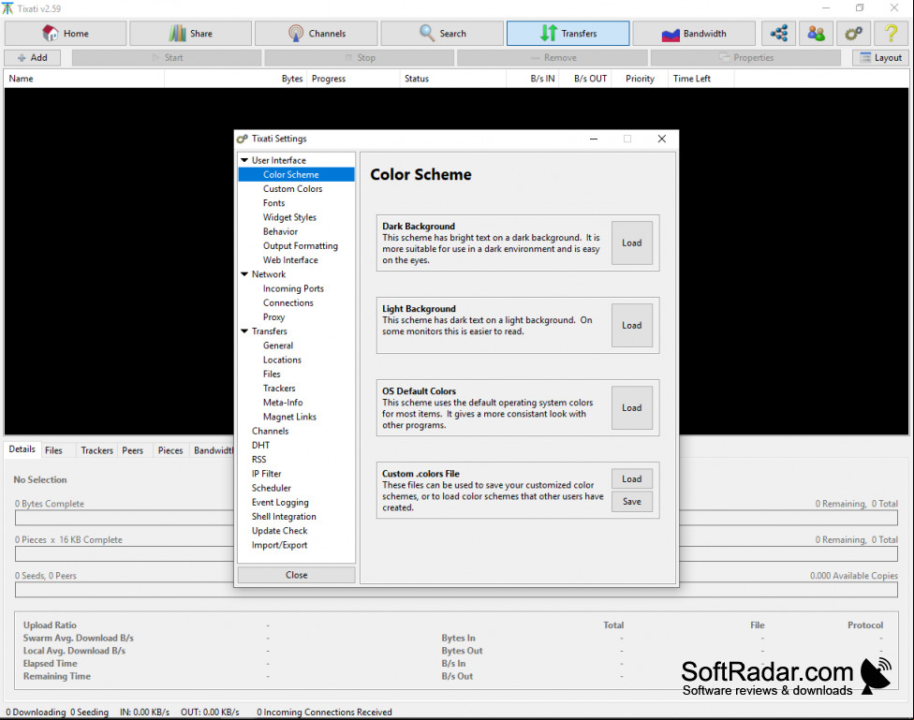The width and height of the screenshot is (914, 720).
Task: Click the DHT network nodes icon
Action: click(x=779, y=33)
